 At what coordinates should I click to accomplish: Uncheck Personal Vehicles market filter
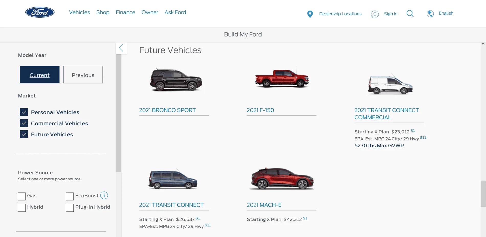24,112
